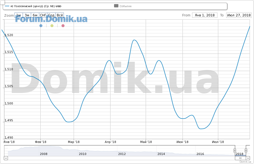Choose the СНГ zoom option
254x164 pixels.
coord(43,15)
